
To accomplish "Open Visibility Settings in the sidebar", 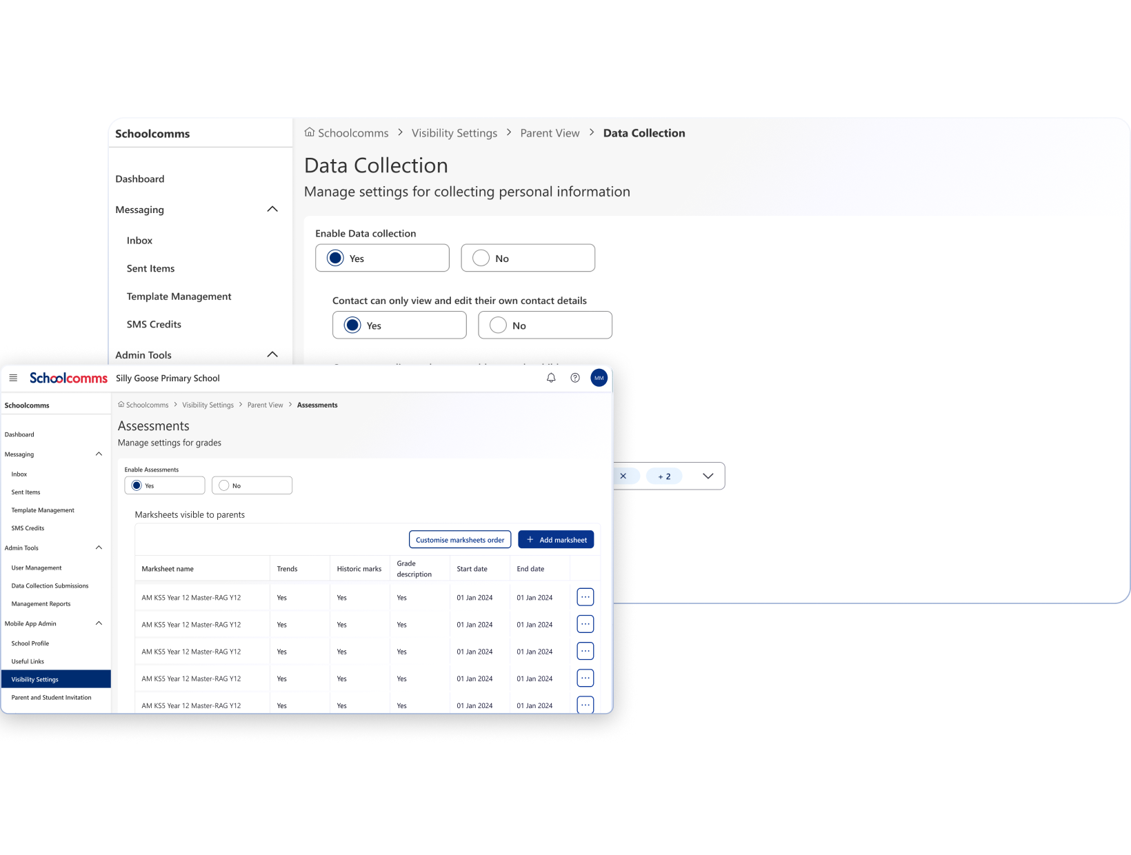I will coord(35,679).
